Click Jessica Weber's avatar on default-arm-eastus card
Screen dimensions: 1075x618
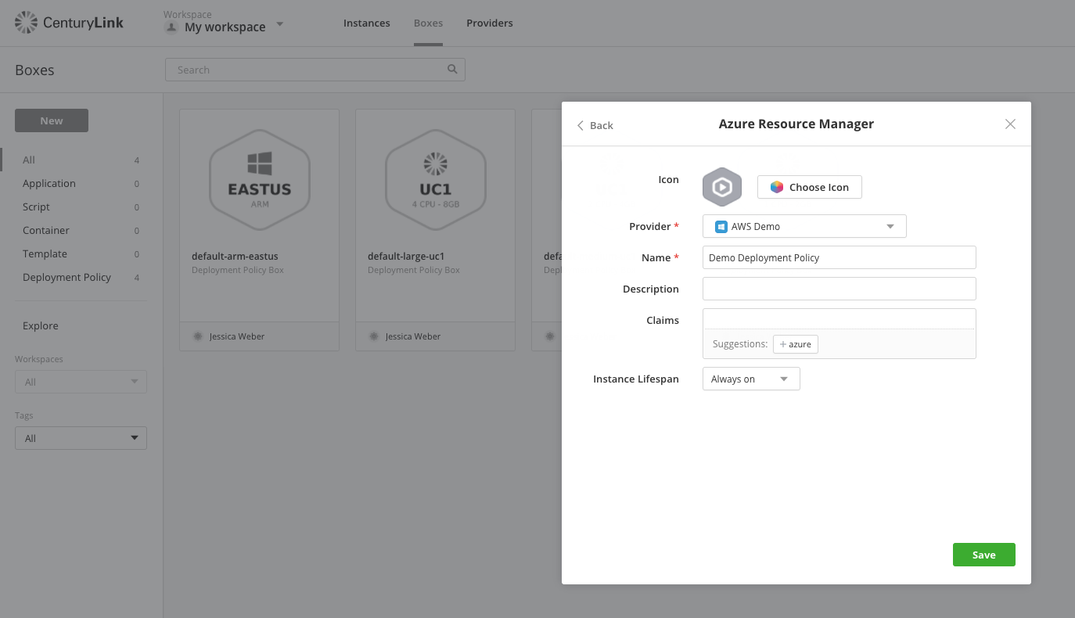click(198, 336)
